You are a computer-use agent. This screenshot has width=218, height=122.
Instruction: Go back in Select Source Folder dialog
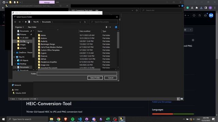[15, 22]
